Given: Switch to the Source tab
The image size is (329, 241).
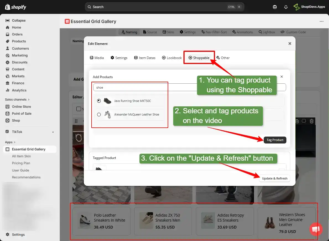Looking at the screenshot, I should click(150, 32).
